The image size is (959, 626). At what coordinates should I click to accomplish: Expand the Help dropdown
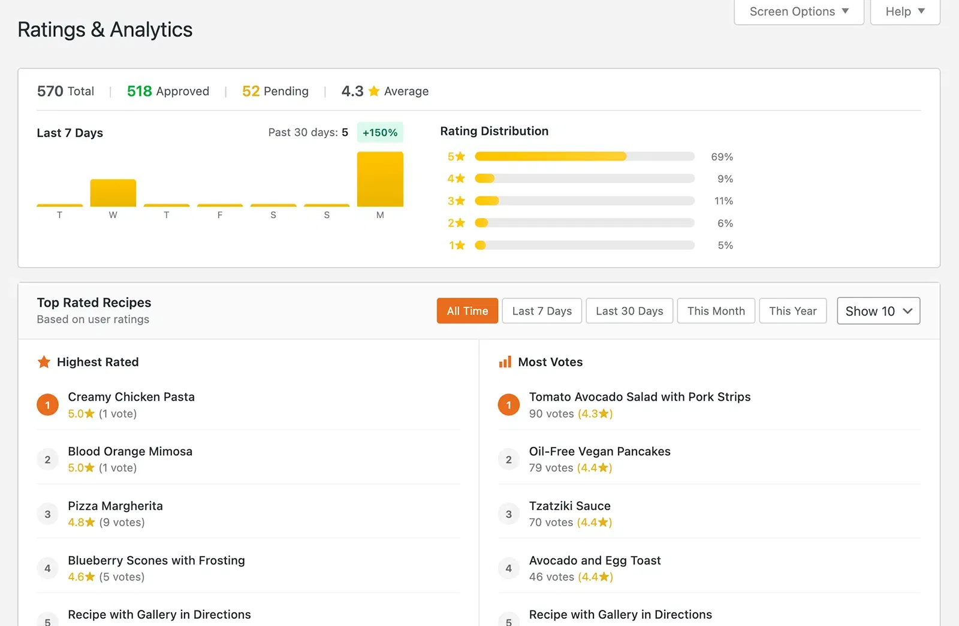tap(904, 11)
